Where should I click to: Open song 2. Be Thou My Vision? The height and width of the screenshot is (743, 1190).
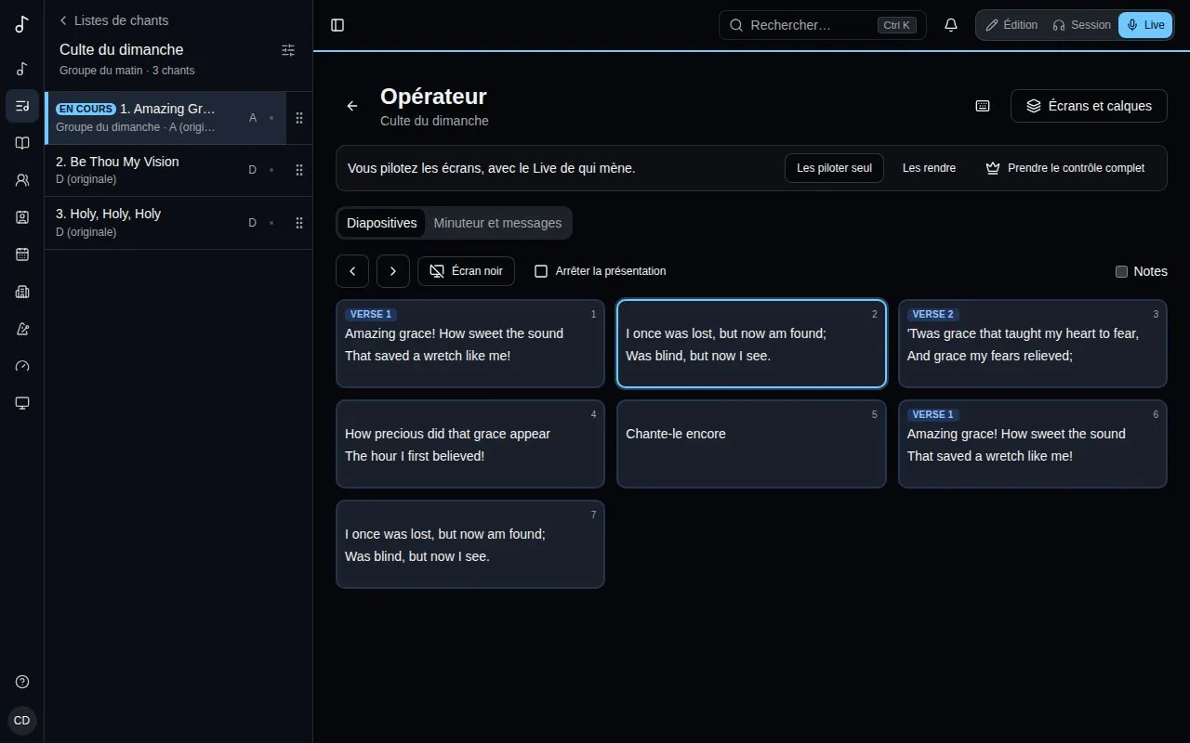(x=165, y=170)
